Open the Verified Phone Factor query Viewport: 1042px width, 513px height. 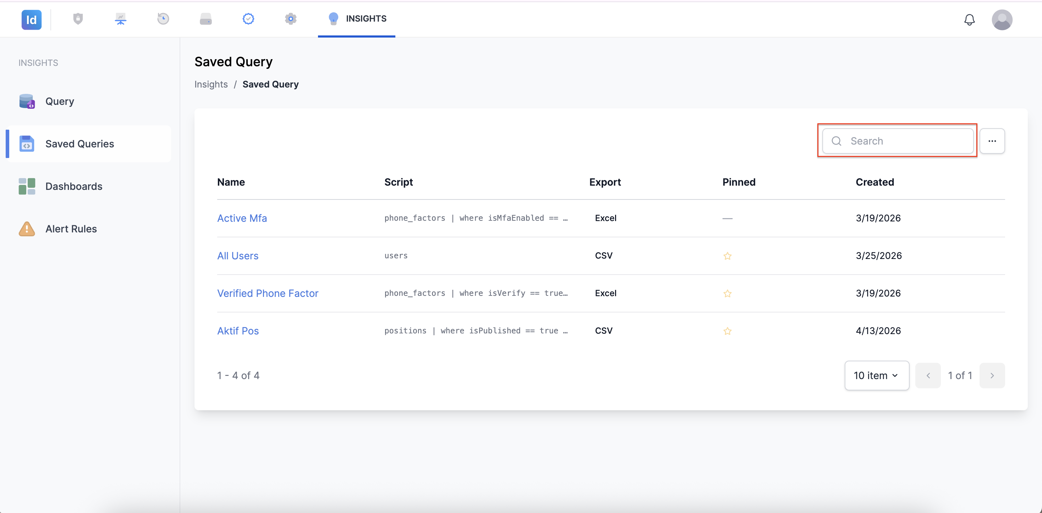[x=267, y=293]
